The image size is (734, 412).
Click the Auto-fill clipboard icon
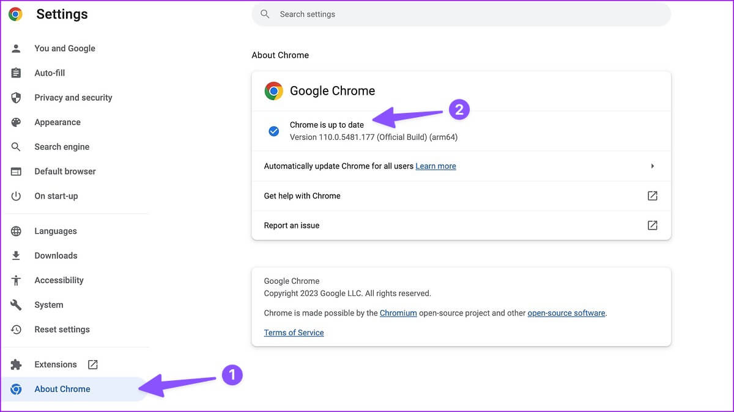[x=16, y=73]
